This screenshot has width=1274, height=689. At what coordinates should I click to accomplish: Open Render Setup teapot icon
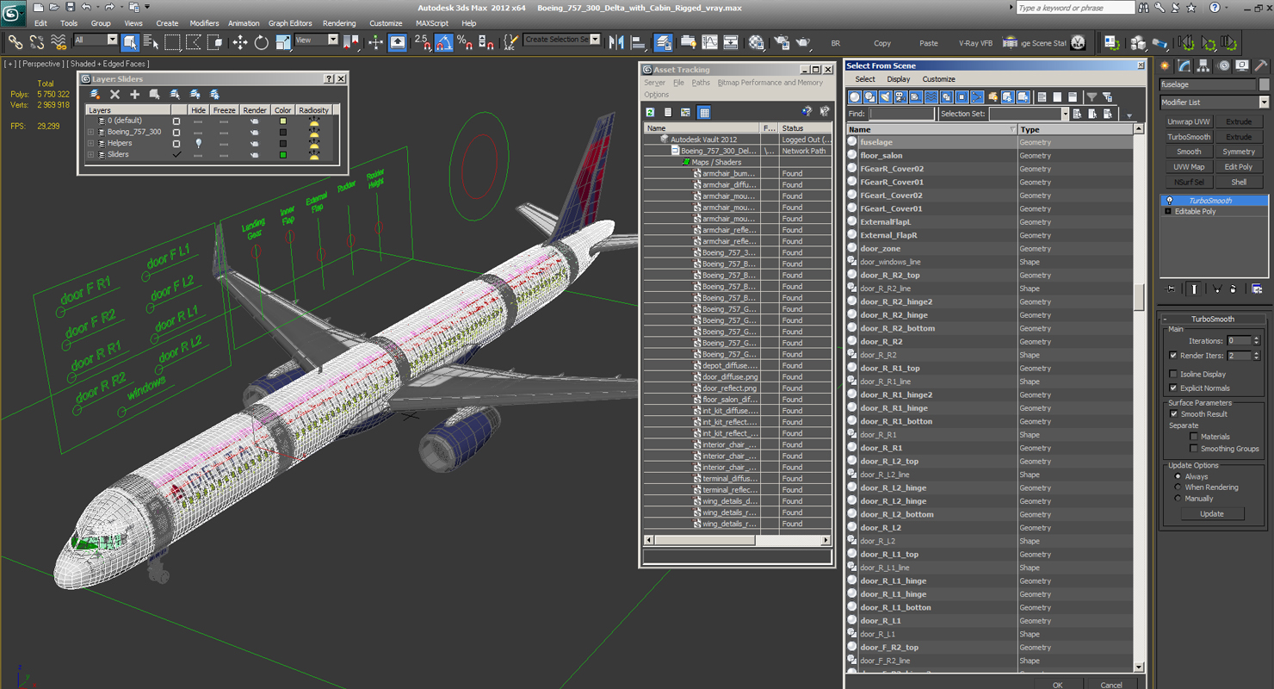point(782,42)
